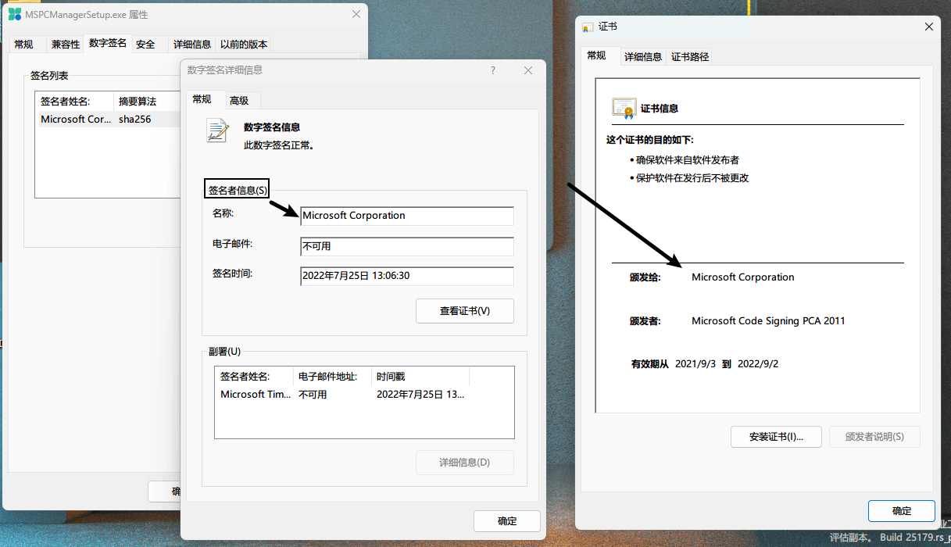Open 详细信息 tab in 证书 window
The image size is (951, 547).
click(x=643, y=56)
